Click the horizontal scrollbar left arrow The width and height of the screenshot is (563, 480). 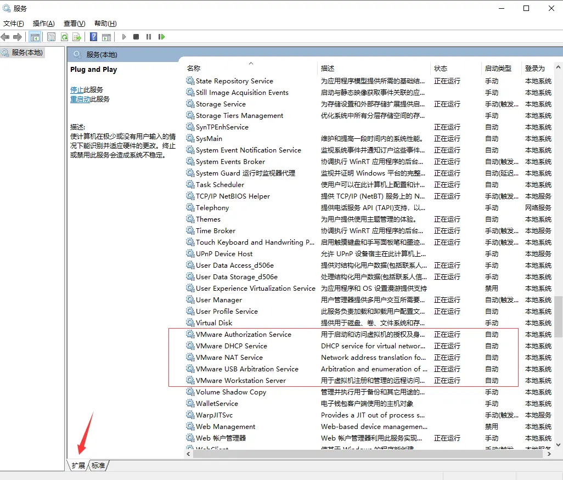point(189,454)
